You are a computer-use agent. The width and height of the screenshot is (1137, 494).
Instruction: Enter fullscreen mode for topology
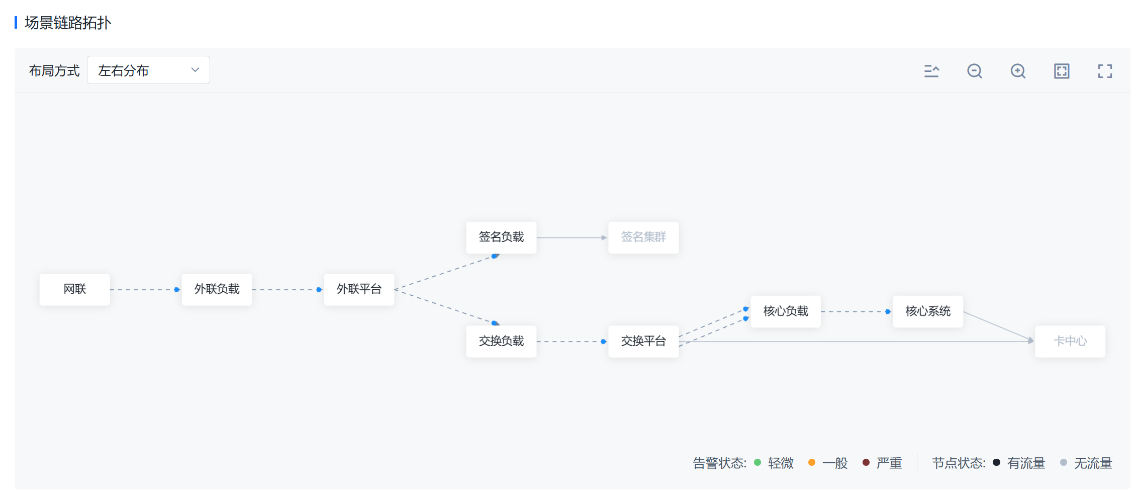(1104, 71)
